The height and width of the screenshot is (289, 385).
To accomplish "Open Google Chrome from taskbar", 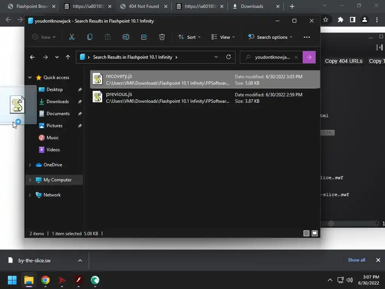I will coord(45,280).
